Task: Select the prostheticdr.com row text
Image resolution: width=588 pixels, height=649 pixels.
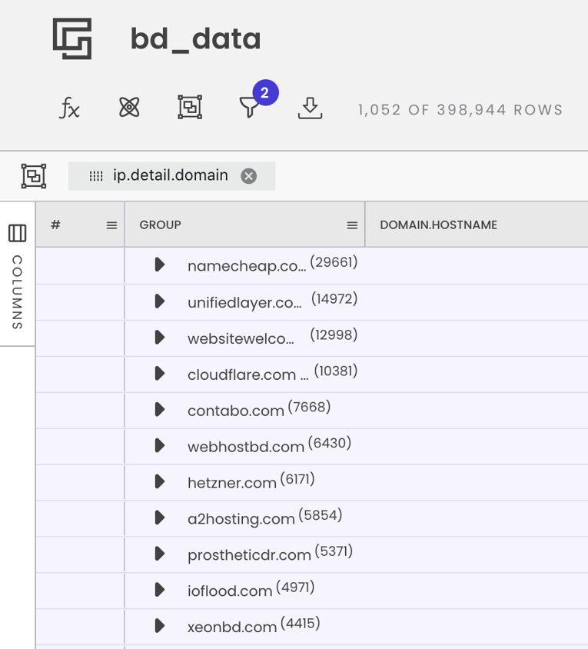Action: tap(249, 554)
